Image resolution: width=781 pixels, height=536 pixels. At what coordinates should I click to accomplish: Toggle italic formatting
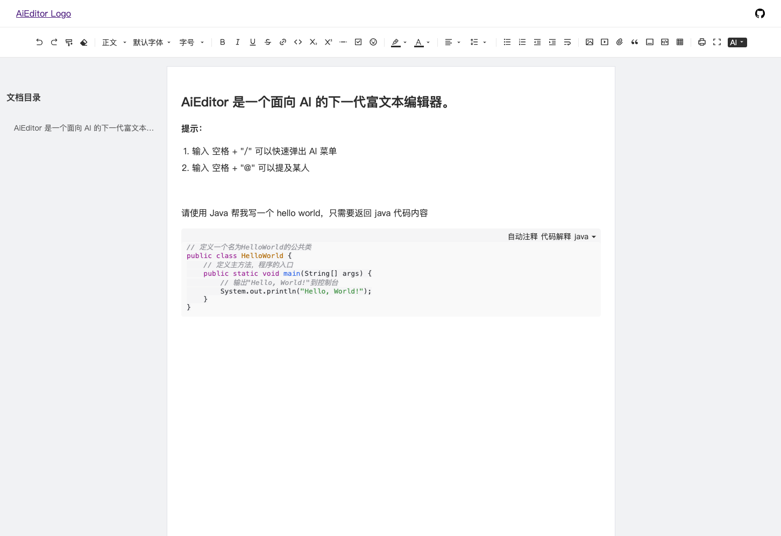237,42
